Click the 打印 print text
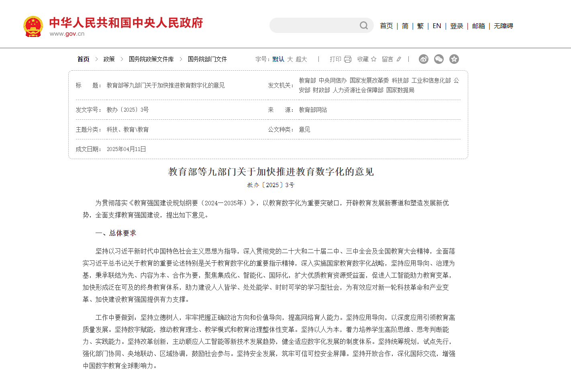571x370 pixels. click(x=336, y=59)
